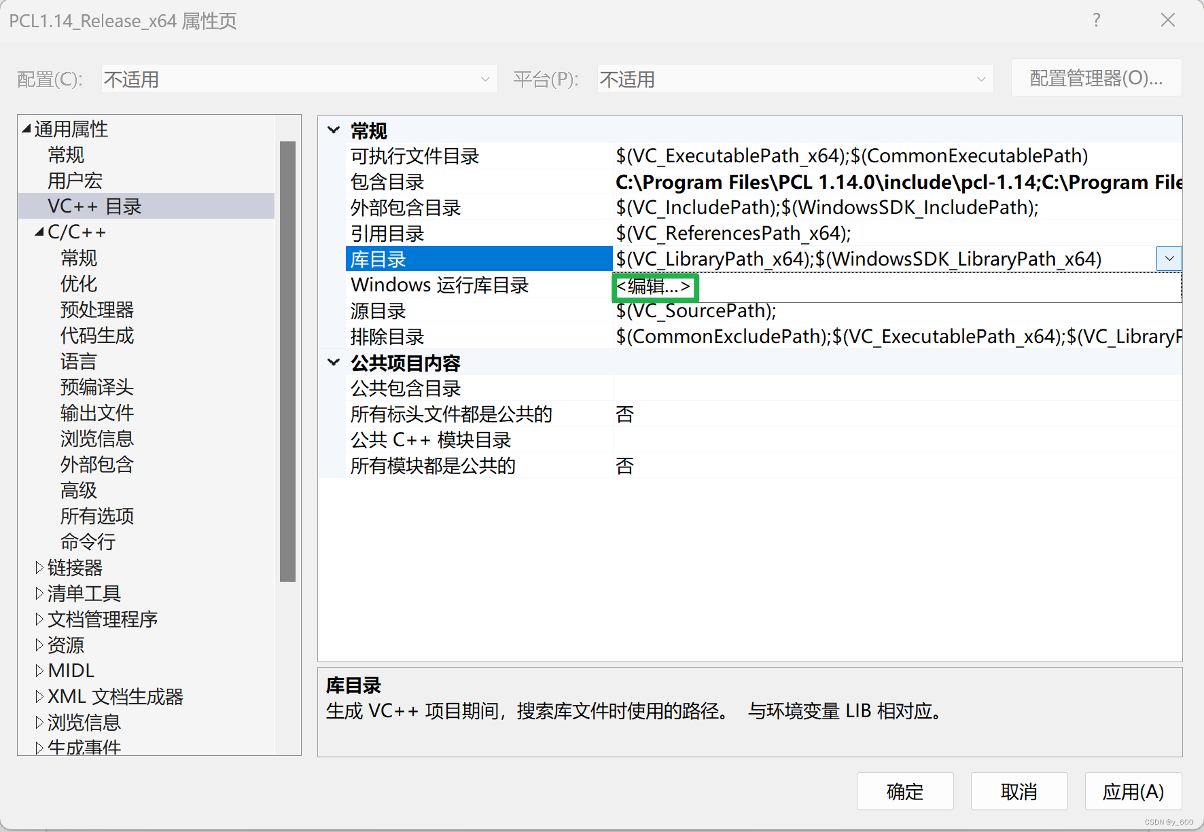1204x832 pixels.
Task: Collapse the C/C++ tree node
Action: pyautogui.click(x=39, y=231)
